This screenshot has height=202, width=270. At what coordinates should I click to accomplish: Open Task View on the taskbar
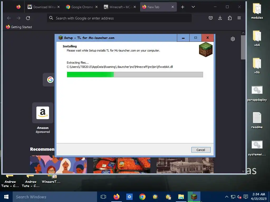click(x=103, y=197)
